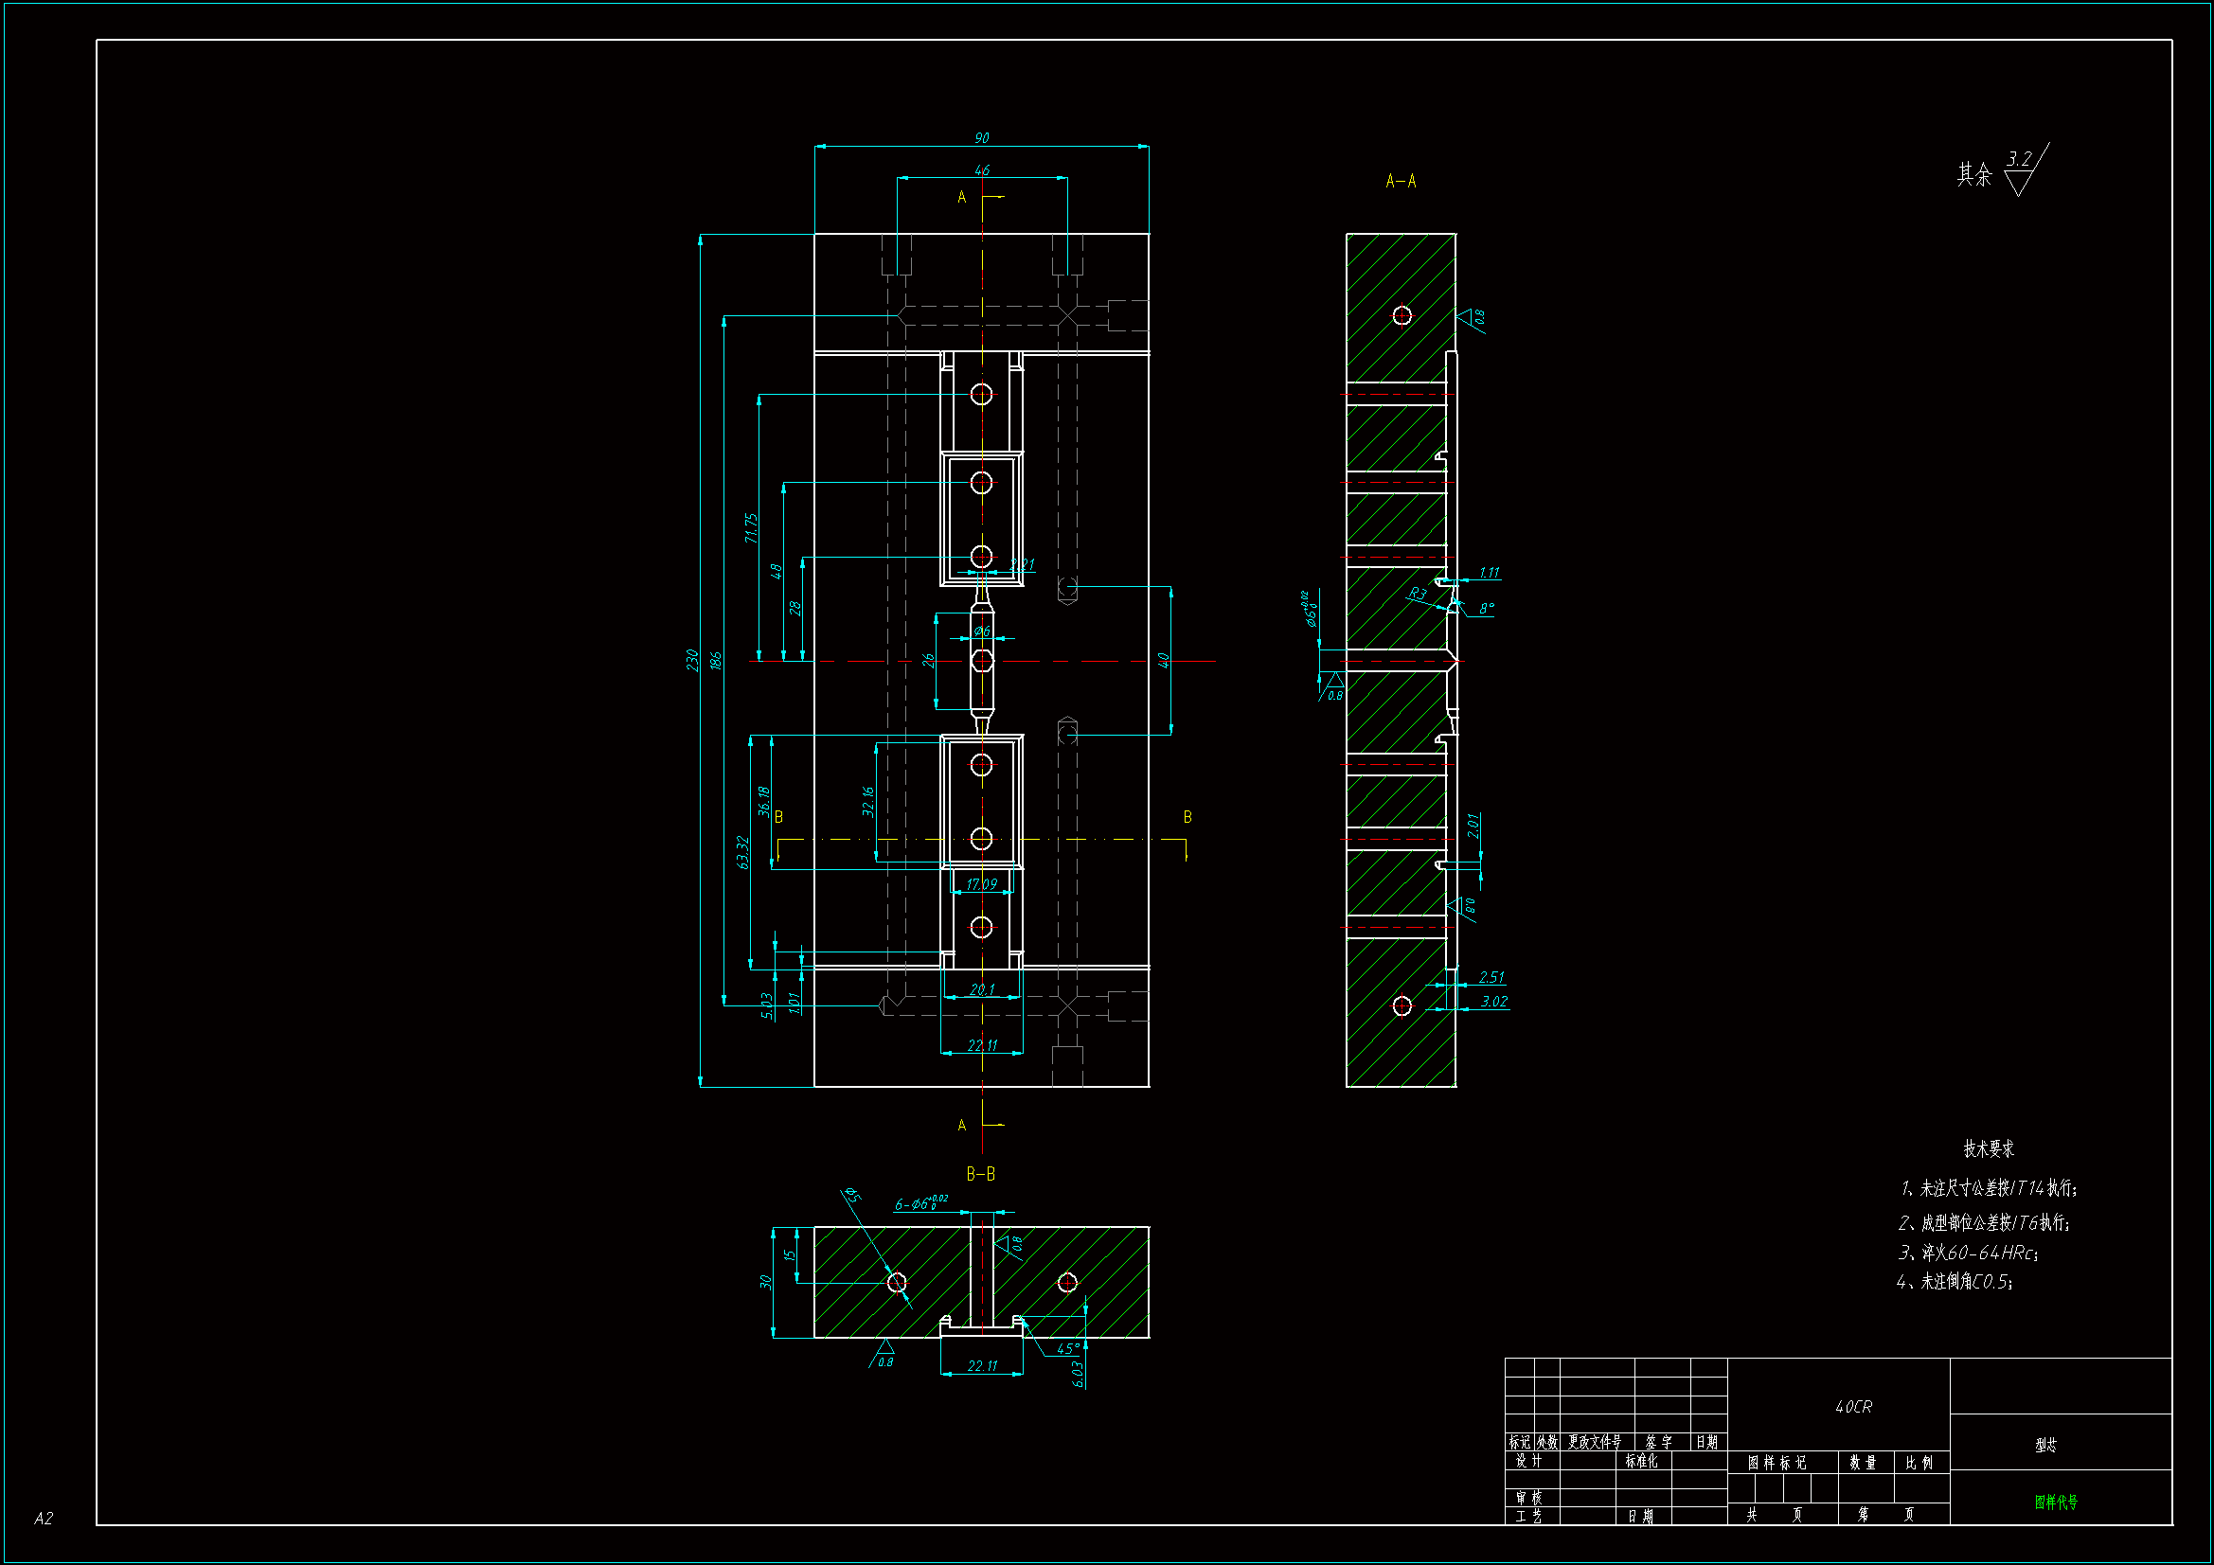Image resolution: width=2214 pixels, height=1565 pixels.
Task: Click the green 图样代号 text
Action: [2056, 1502]
